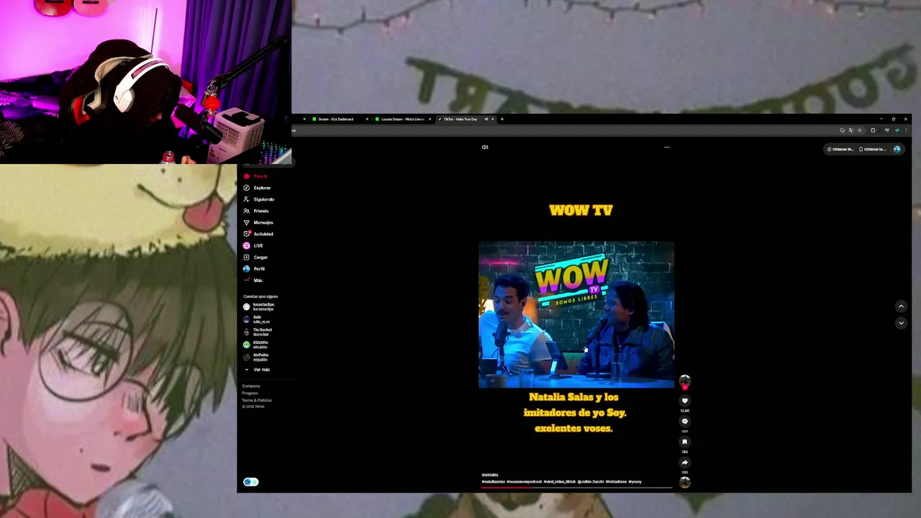Open the #imitadores hashtag

(x=616, y=481)
